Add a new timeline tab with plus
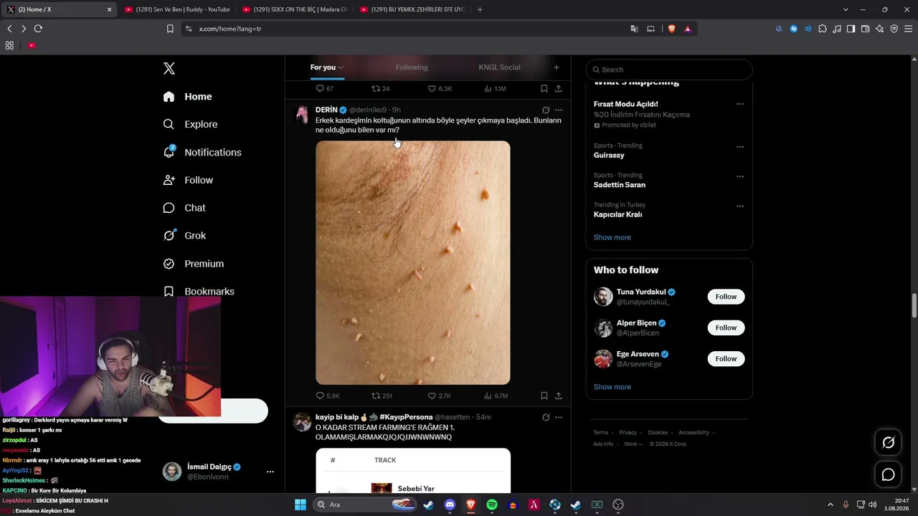The image size is (918, 516). tap(557, 67)
